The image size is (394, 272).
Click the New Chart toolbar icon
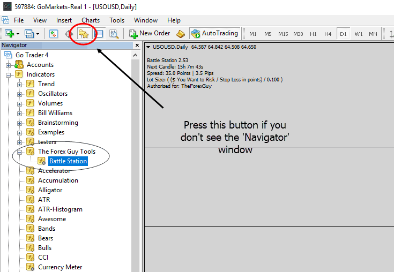click(9, 33)
